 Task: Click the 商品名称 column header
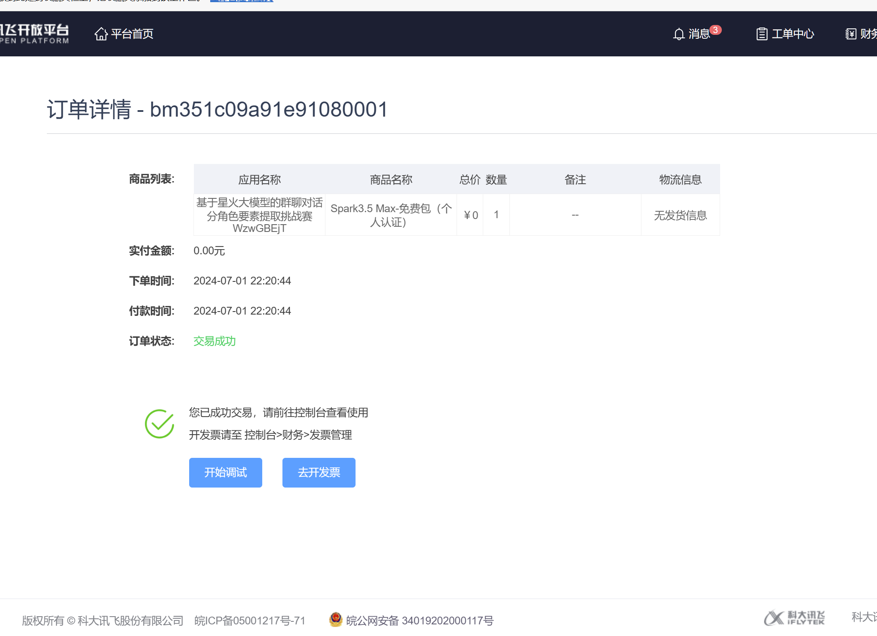pos(391,179)
